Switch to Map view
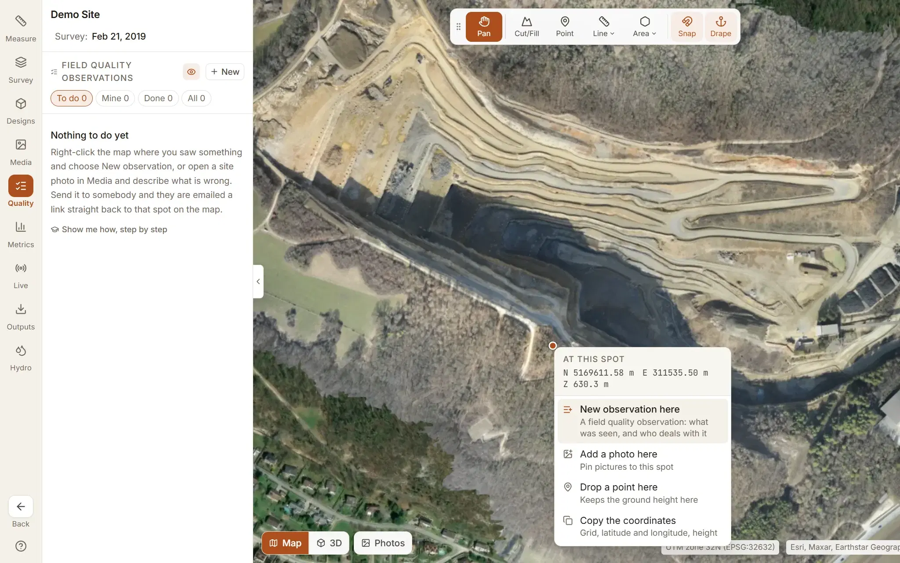This screenshot has height=563, width=900. pyautogui.click(x=286, y=543)
